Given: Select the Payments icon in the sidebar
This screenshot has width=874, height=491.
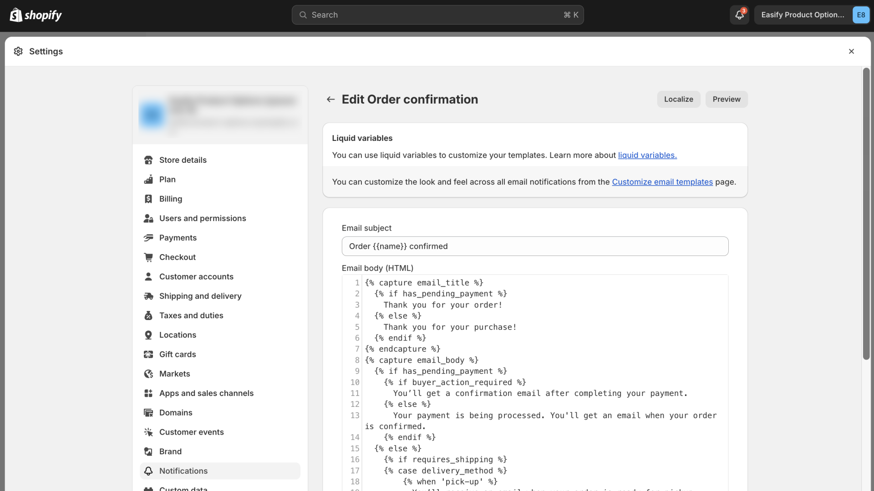Looking at the screenshot, I should click(149, 238).
